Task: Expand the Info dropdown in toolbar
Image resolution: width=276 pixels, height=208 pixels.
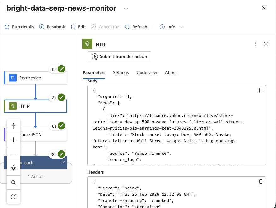Action: pos(181,27)
